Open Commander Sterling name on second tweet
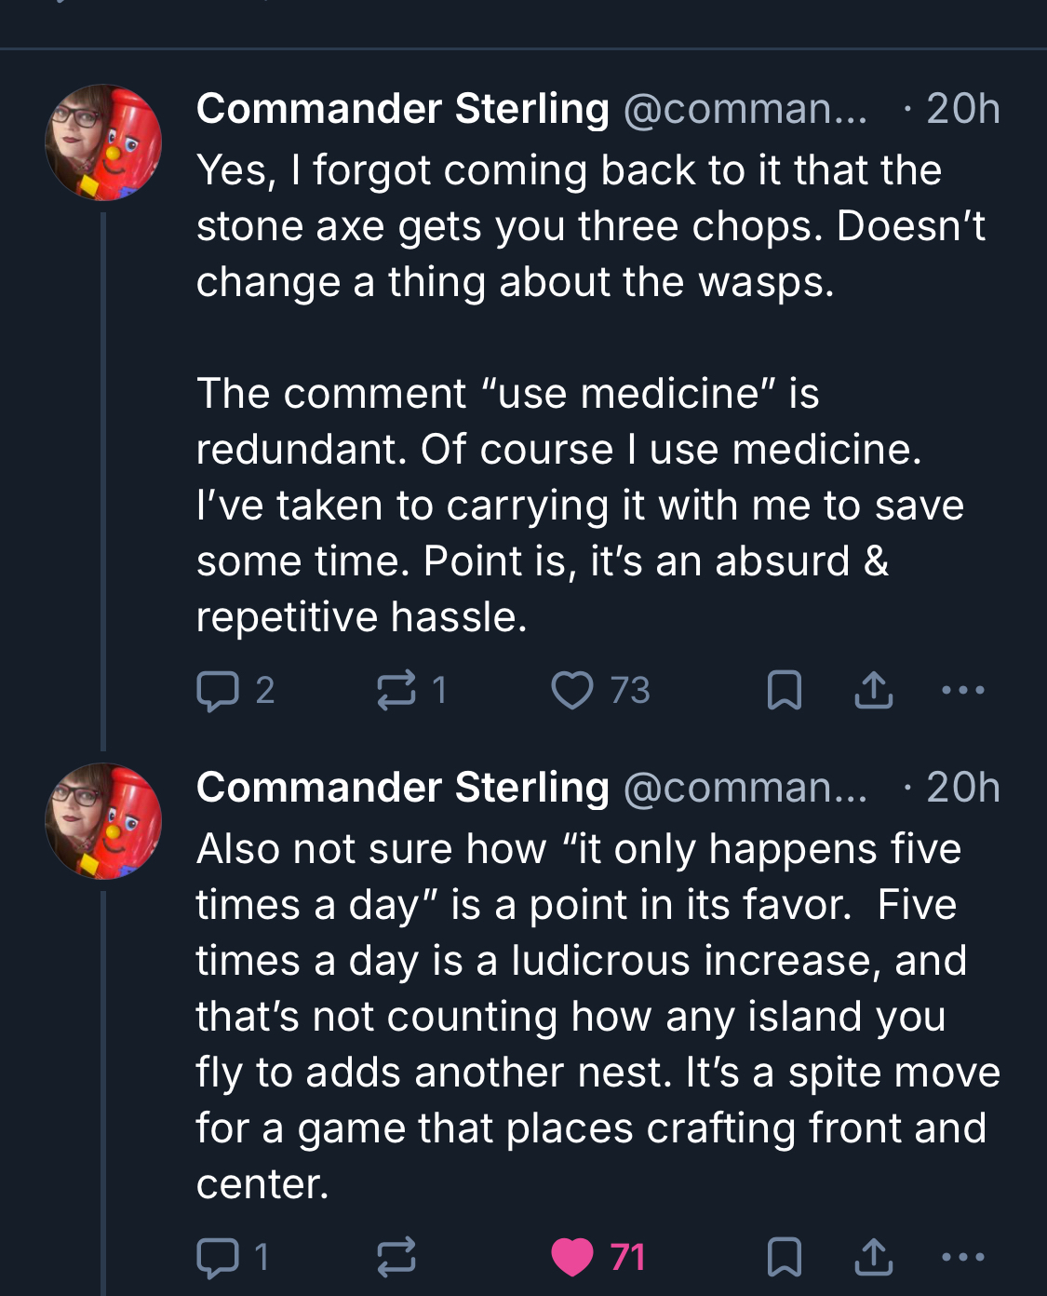The image size is (1047, 1296). (x=402, y=788)
